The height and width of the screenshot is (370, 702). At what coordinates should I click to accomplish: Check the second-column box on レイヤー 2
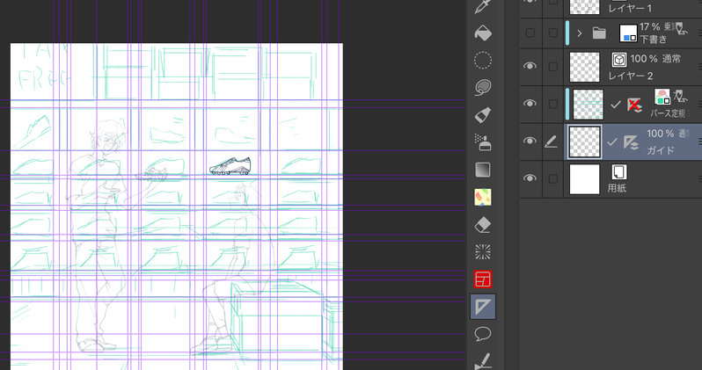[553, 67]
